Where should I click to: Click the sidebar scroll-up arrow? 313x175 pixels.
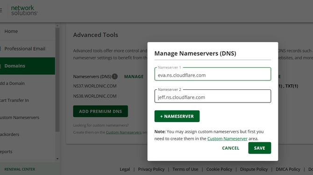click(57, 26)
